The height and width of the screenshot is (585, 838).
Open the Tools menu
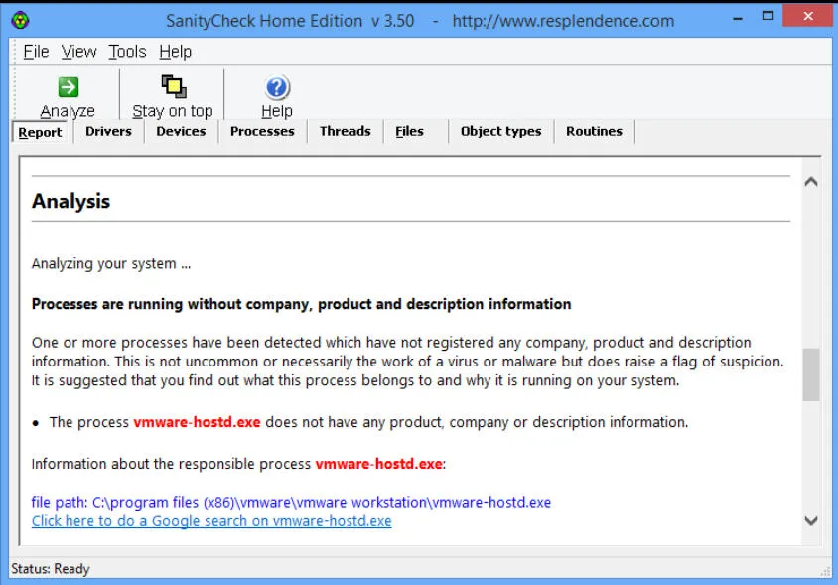pyautogui.click(x=127, y=52)
